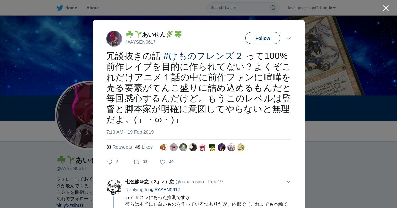
Task: View the 33 Retweets list
Action: pyautogui.click(x=119, y=147)
